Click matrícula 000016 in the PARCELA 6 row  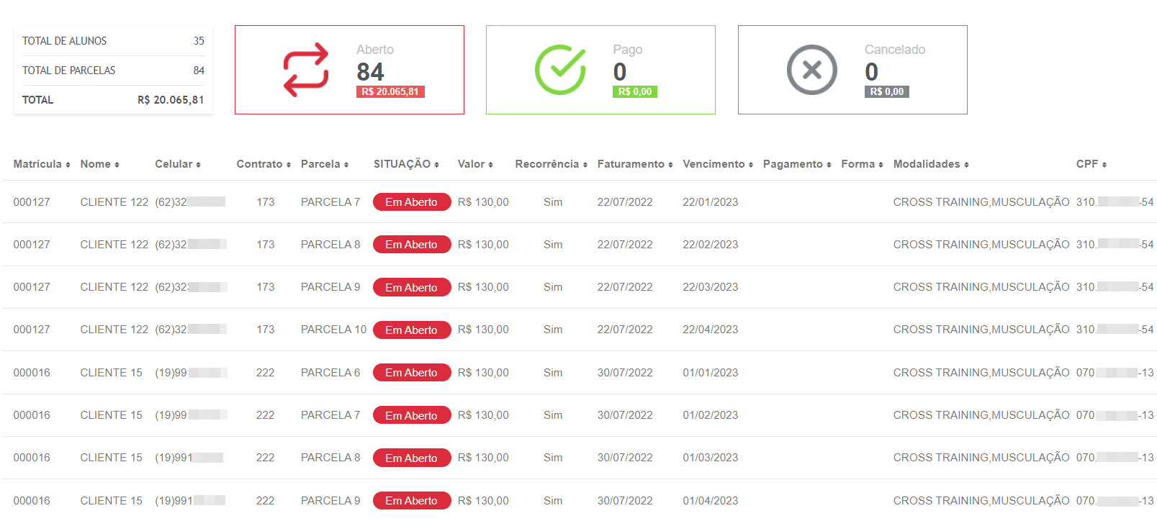(32, 373)
